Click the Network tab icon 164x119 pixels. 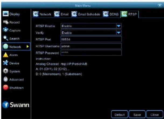pos(36,14)
